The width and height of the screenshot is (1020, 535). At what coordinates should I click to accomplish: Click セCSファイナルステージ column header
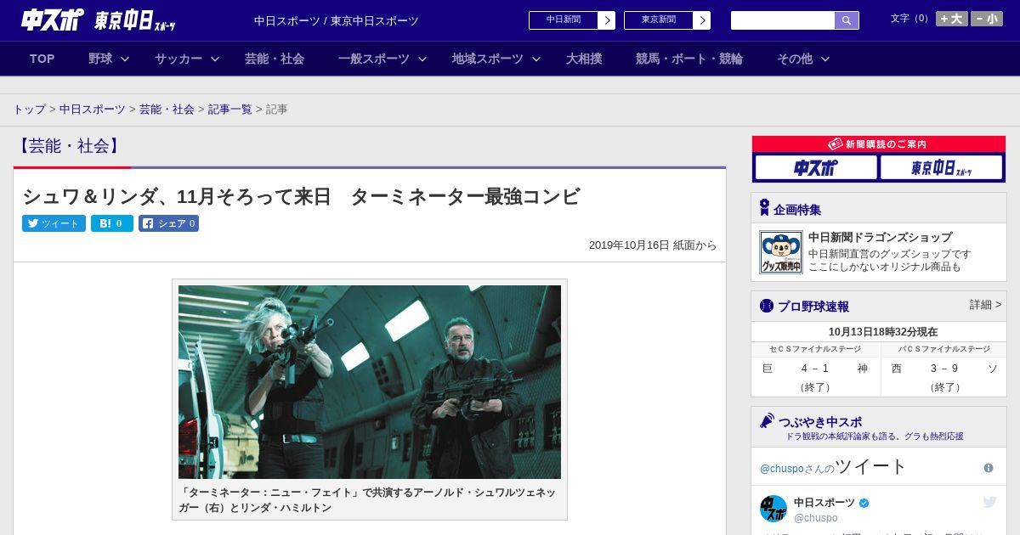click(x=815, y=349)
